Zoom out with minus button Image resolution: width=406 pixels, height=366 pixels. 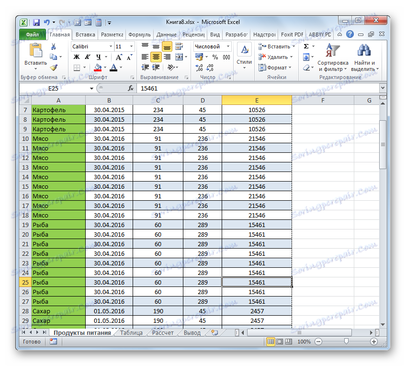point(318,342)
